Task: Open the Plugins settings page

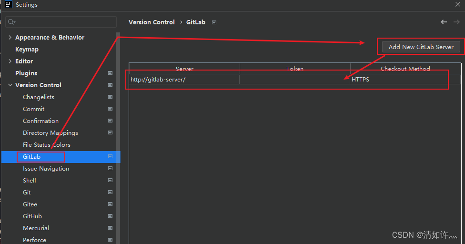Action: (x=26, y=73)
